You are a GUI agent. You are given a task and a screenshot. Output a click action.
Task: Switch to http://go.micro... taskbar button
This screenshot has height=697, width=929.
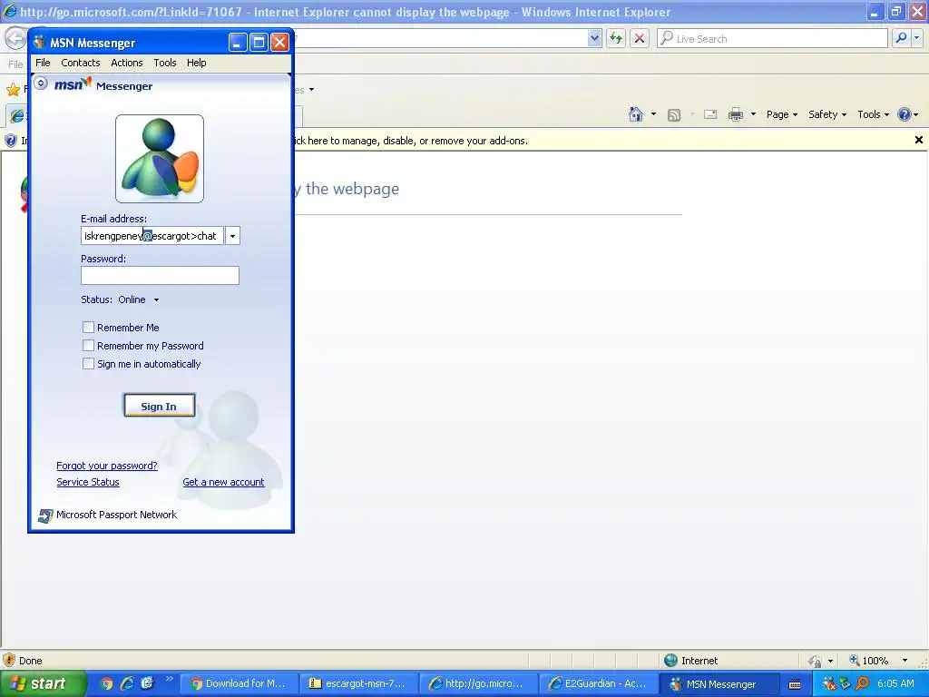[x=479, y=683]
